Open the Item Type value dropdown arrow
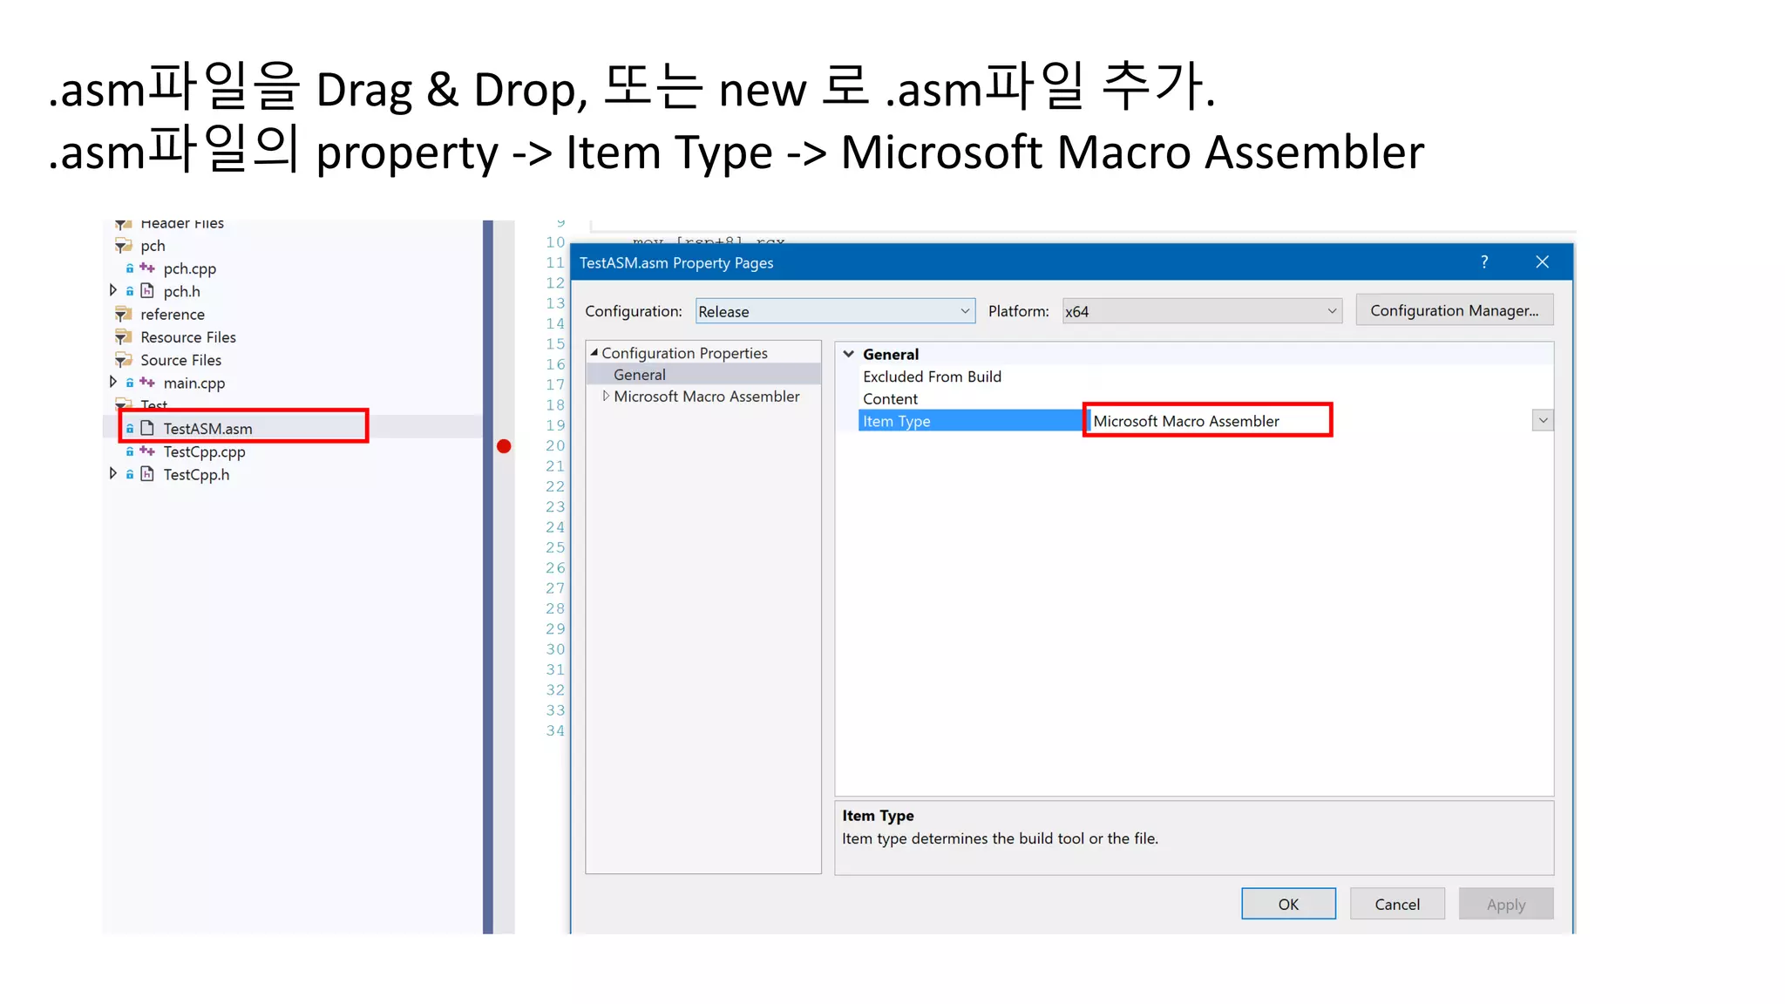 pos(1543,421)
